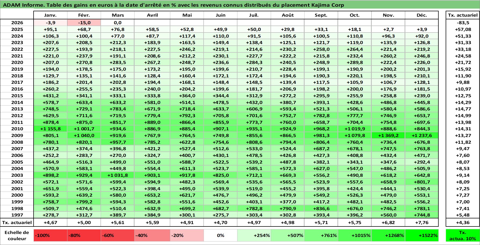Select the +744,8 cell in 1997
Viewport: 480px width, 245px height.
click(422, 215)
